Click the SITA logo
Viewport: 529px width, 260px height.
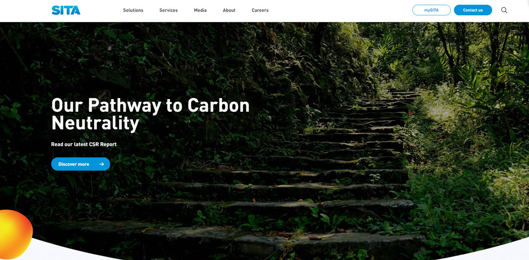point(66,10)
